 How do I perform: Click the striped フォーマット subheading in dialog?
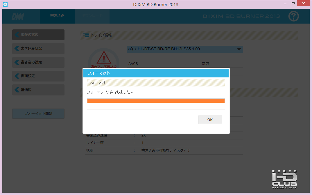(x=156, y=83)
